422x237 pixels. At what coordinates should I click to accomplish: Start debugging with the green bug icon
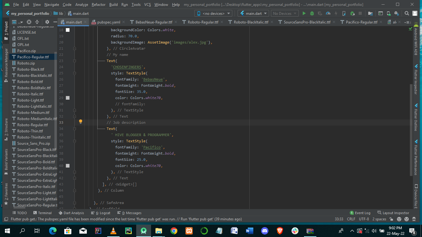312,14
